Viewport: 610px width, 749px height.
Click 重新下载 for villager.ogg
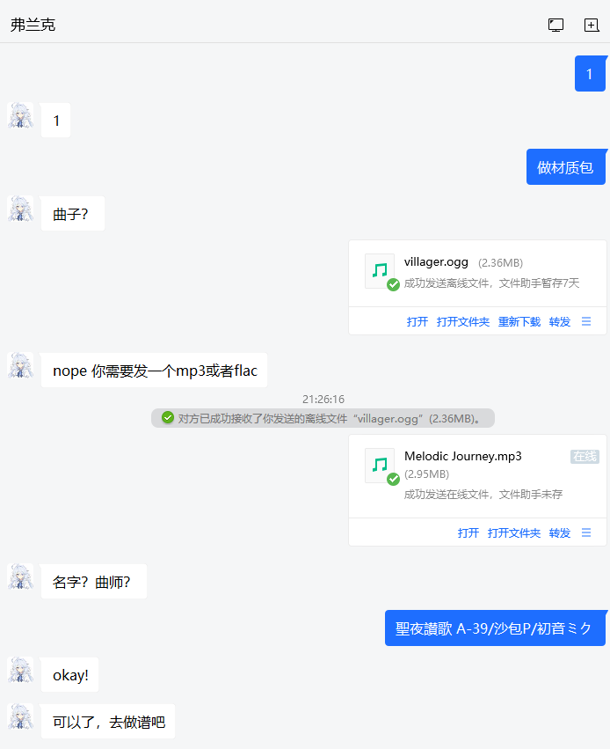click(x=519, y=321)
